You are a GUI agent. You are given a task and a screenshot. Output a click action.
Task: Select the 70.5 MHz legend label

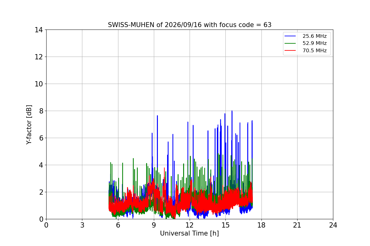click(314, 50)
